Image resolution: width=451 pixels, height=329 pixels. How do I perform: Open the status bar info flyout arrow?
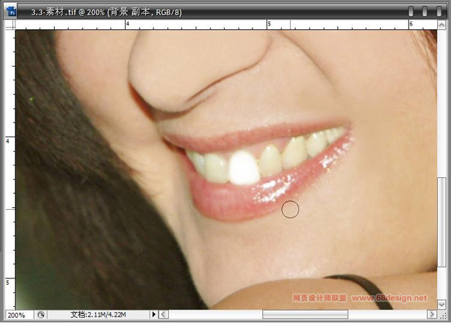point(153,314)
